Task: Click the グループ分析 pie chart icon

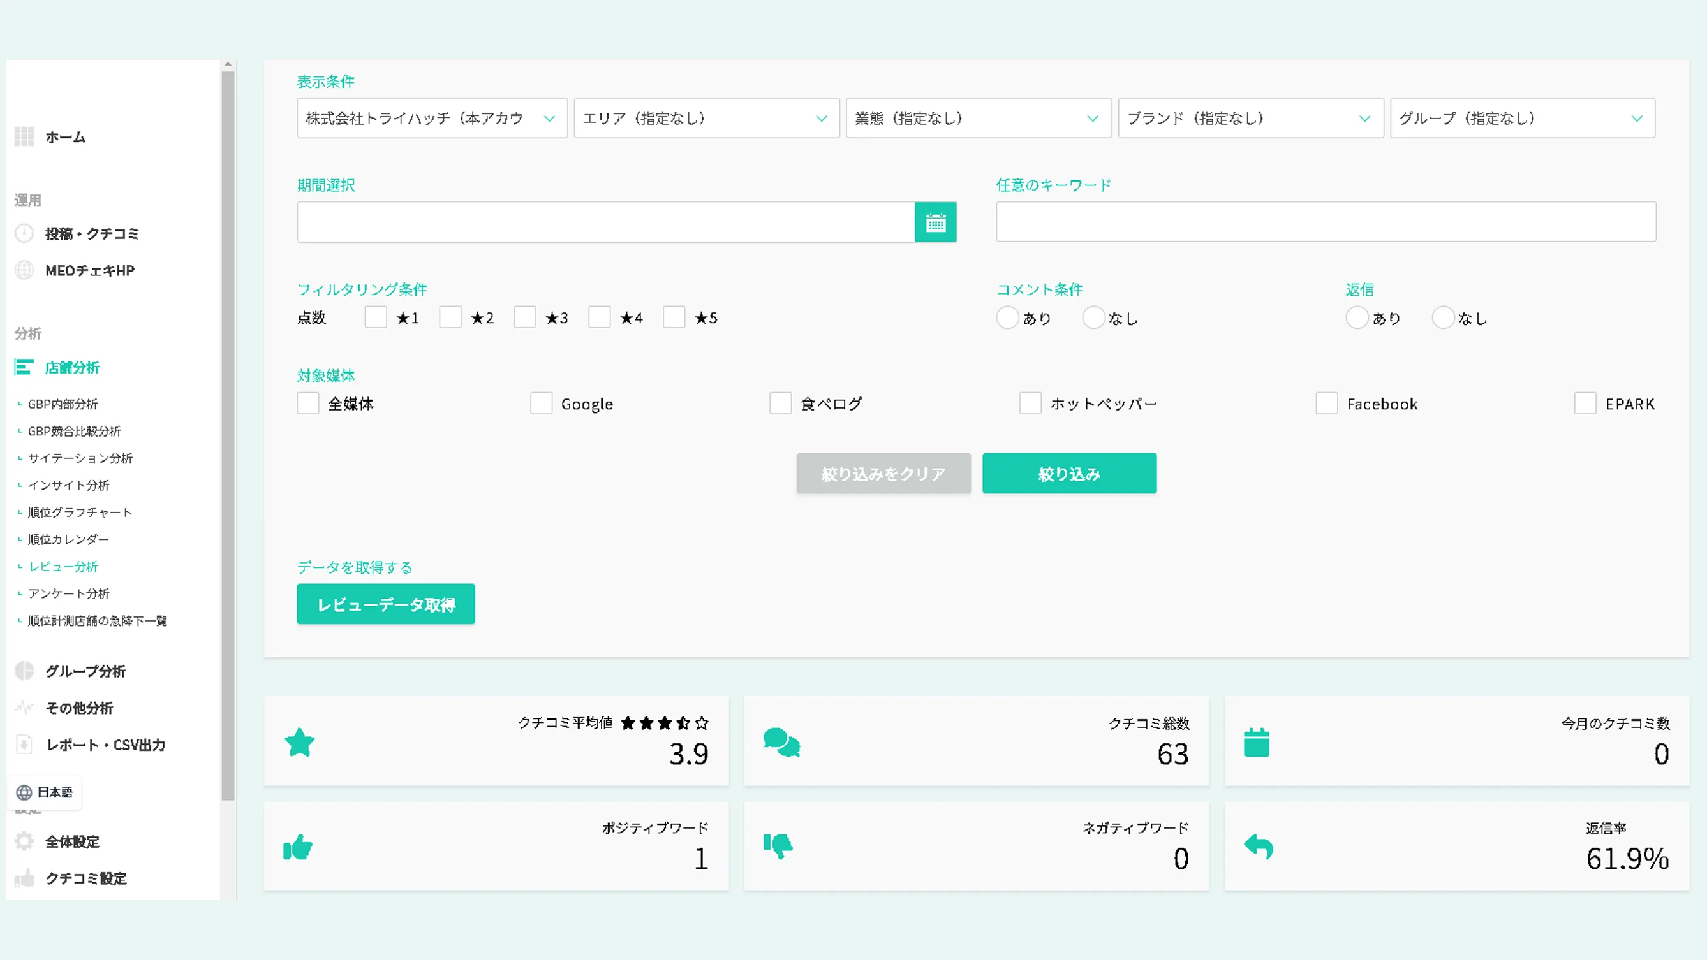Action: pyautogui.click(x=24, y=671)
